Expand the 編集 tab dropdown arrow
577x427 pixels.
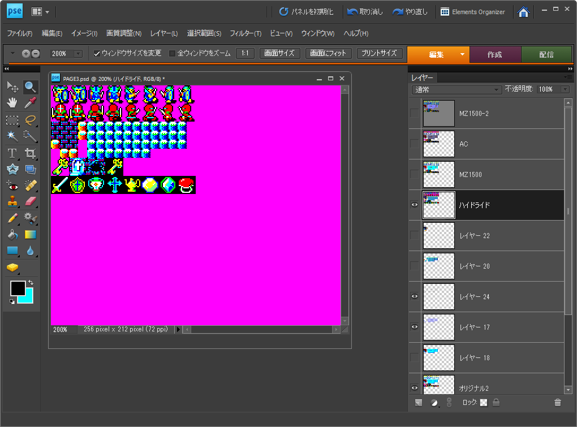pos(462,54)
